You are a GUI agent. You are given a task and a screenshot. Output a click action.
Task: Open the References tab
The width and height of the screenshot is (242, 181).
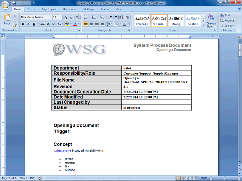[x=70, y=9]
